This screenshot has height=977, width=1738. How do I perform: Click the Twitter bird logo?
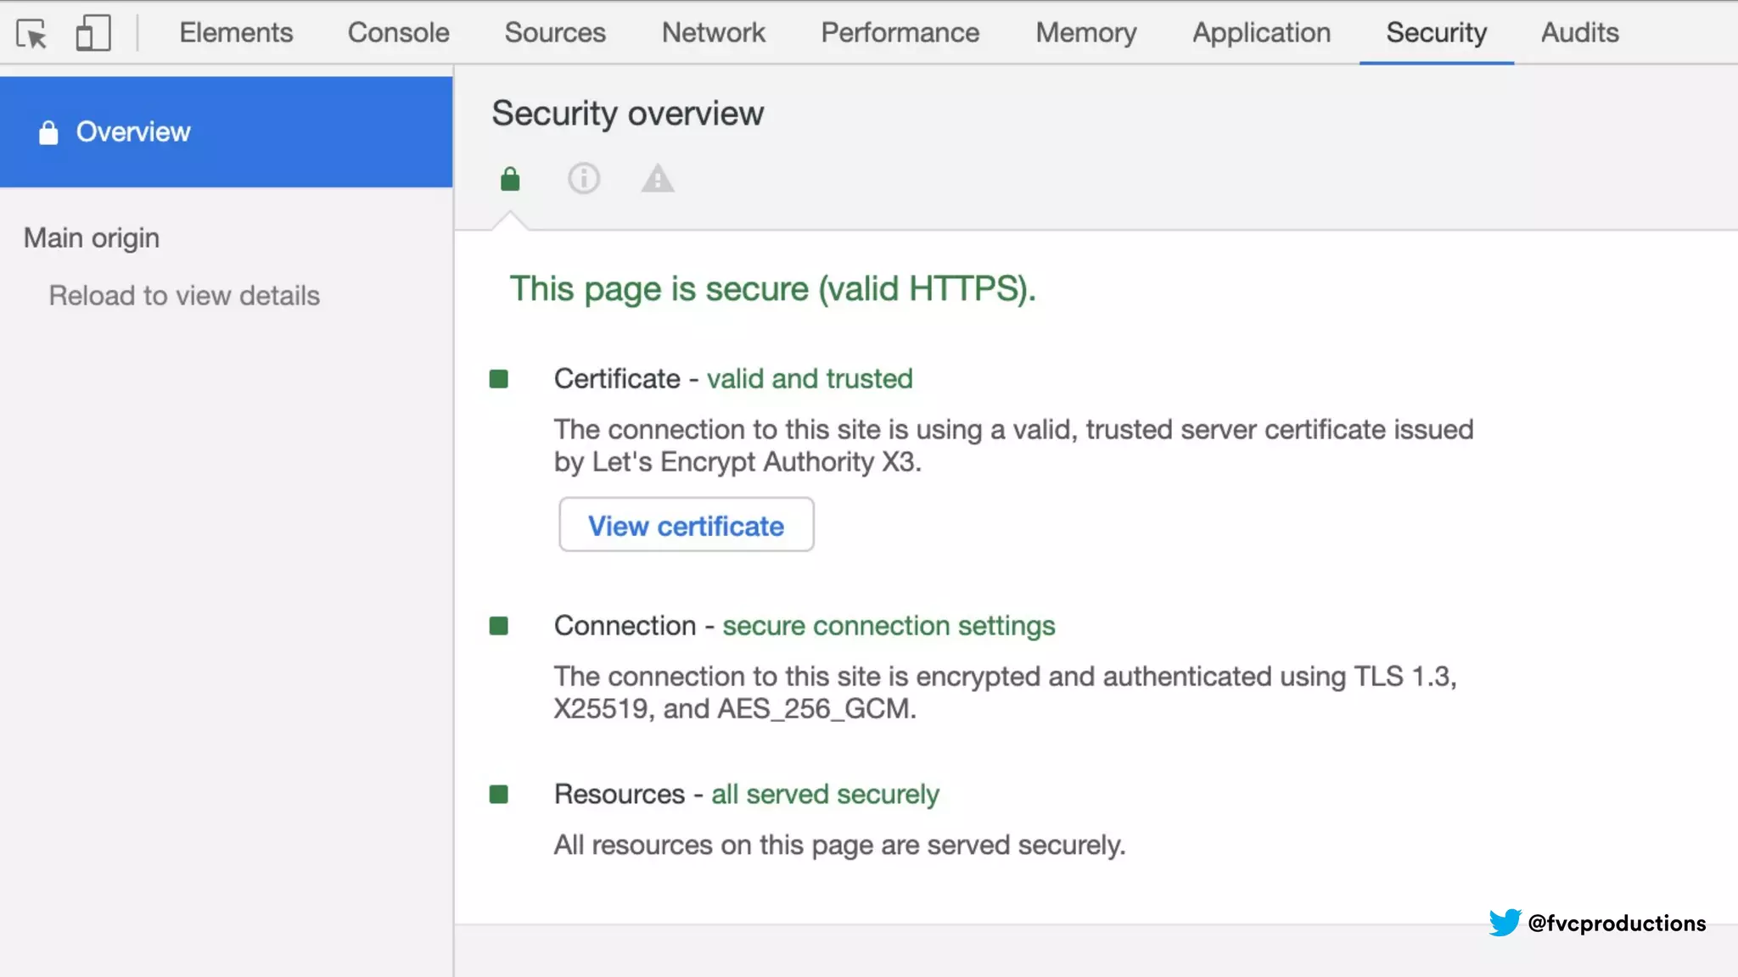coord(1505,923)
